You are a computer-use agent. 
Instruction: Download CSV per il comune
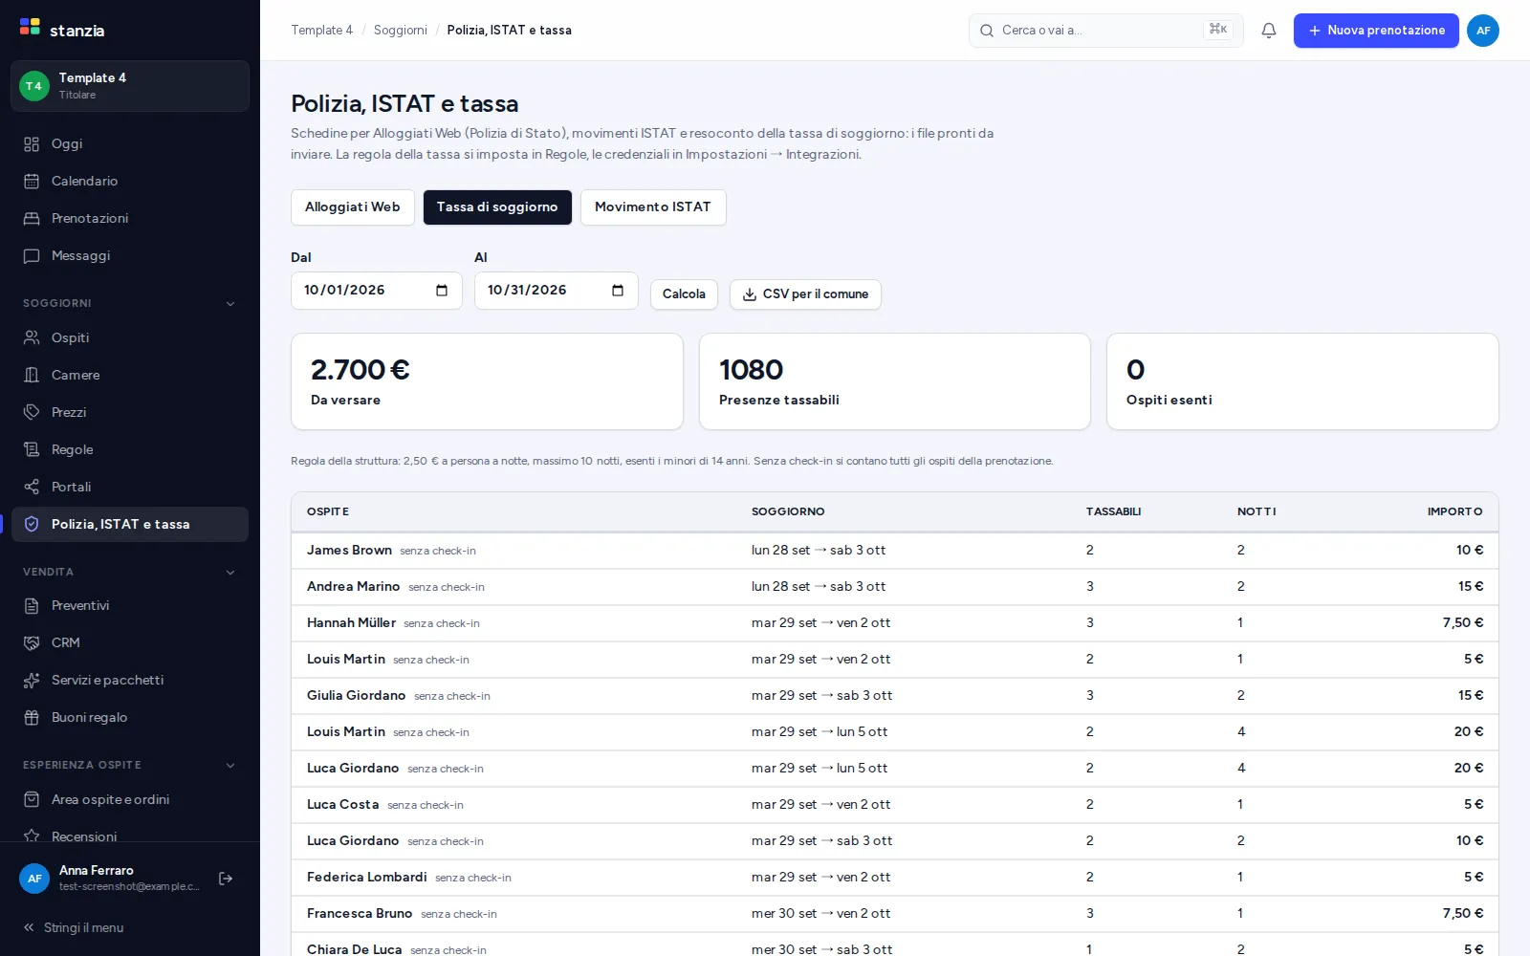tap(805, 294)
